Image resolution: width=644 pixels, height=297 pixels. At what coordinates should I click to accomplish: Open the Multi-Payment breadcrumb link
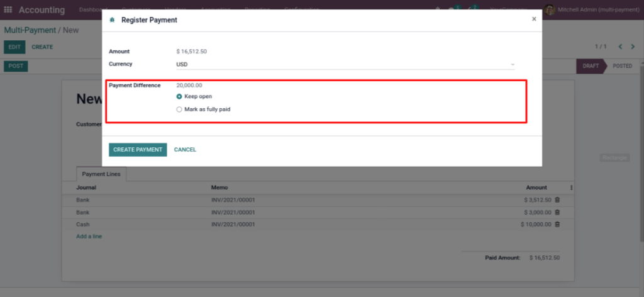(x=30, y=30)
